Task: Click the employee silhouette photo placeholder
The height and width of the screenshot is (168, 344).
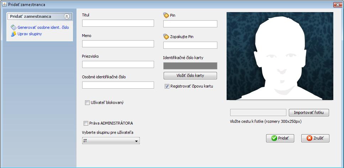Action: [x=280, y=56]
